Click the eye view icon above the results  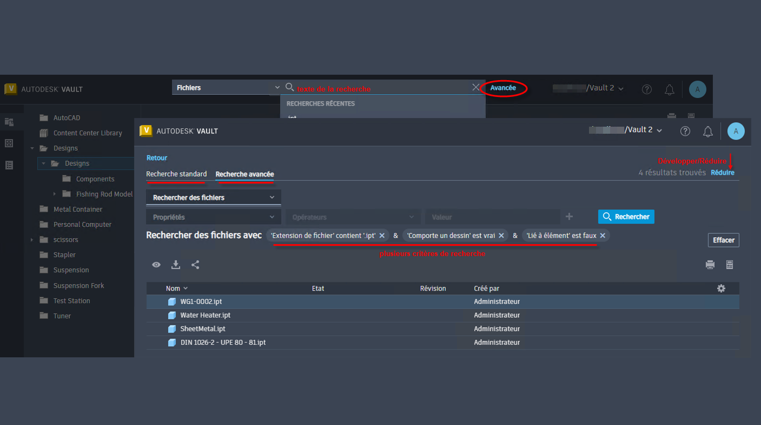click(x=156, y=265)
